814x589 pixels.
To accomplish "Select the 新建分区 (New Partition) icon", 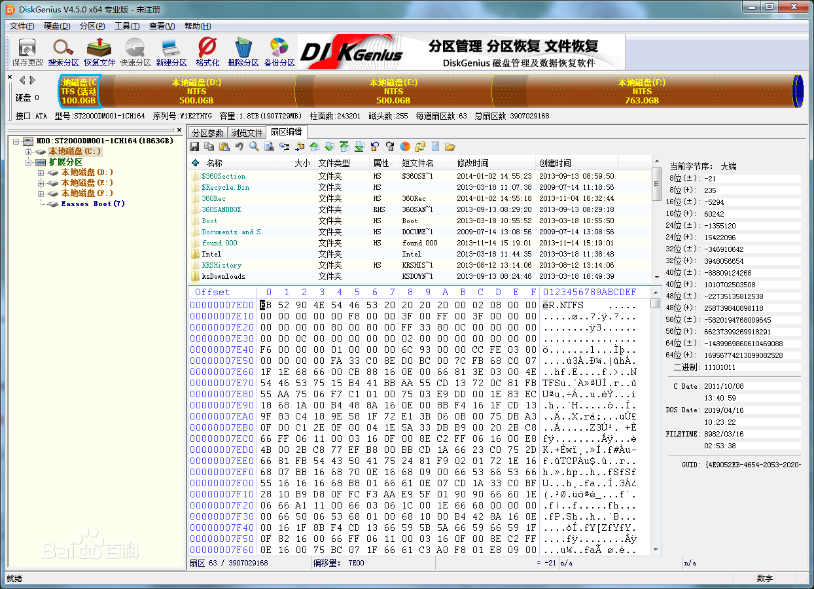I will click(x=171, y=52).
